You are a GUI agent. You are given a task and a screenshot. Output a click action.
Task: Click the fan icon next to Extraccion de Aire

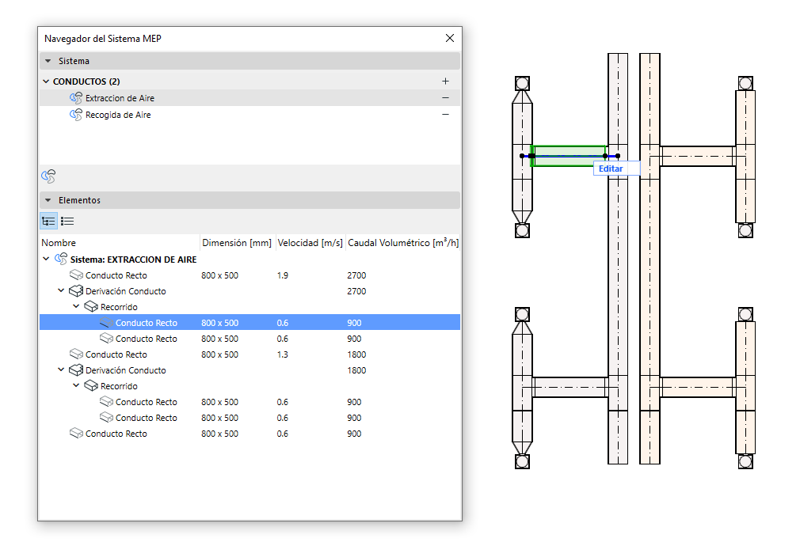pos(76,98)
